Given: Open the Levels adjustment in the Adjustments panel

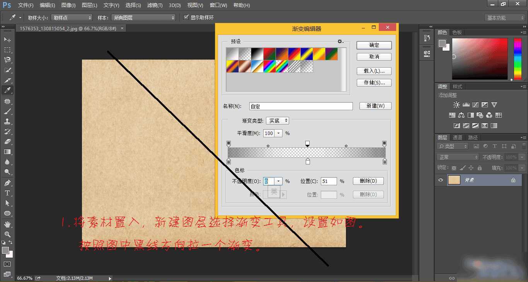Looking at the screenshot, I should click(466, 104).
